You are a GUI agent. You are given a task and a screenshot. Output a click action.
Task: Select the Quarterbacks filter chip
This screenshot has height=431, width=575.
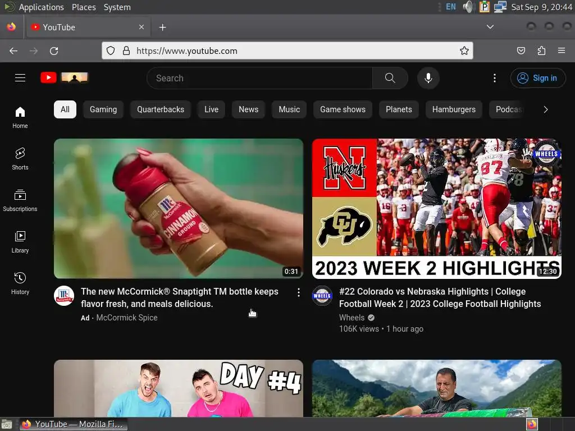(161, 109)
